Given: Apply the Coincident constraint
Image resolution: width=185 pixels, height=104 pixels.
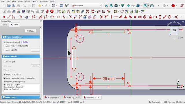Looking at the screenshot, I should [x=101, y=17].
